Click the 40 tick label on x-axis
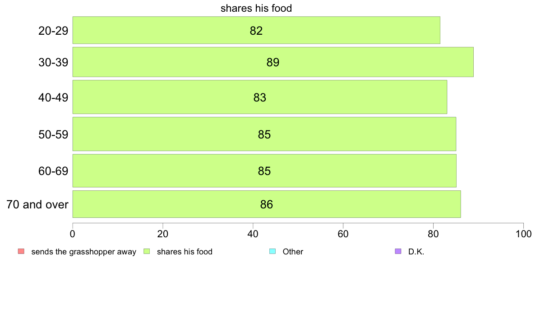This screenshot has height=332, width=536. pyautogui.click(x=253, y=234)
